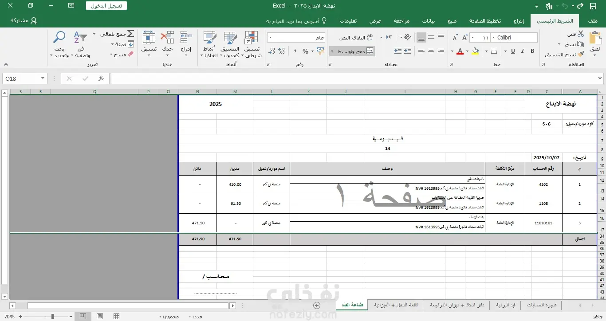Switch to the Formulas (صيغ) ribbon tab

click(452, 21)
